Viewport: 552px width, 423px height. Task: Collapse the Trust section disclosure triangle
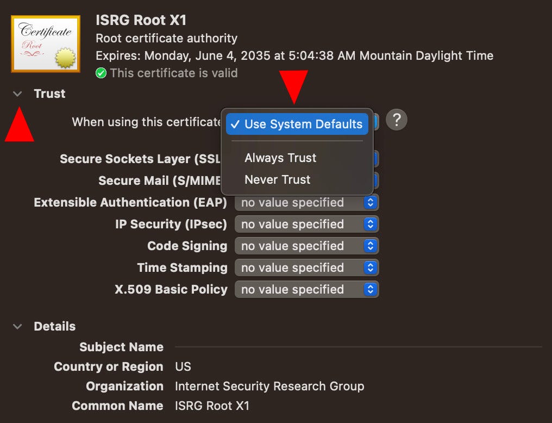17,93
